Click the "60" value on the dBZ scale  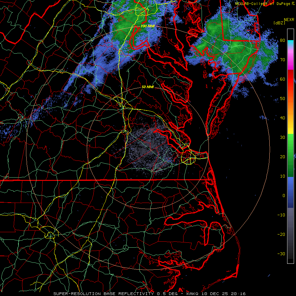283,79
